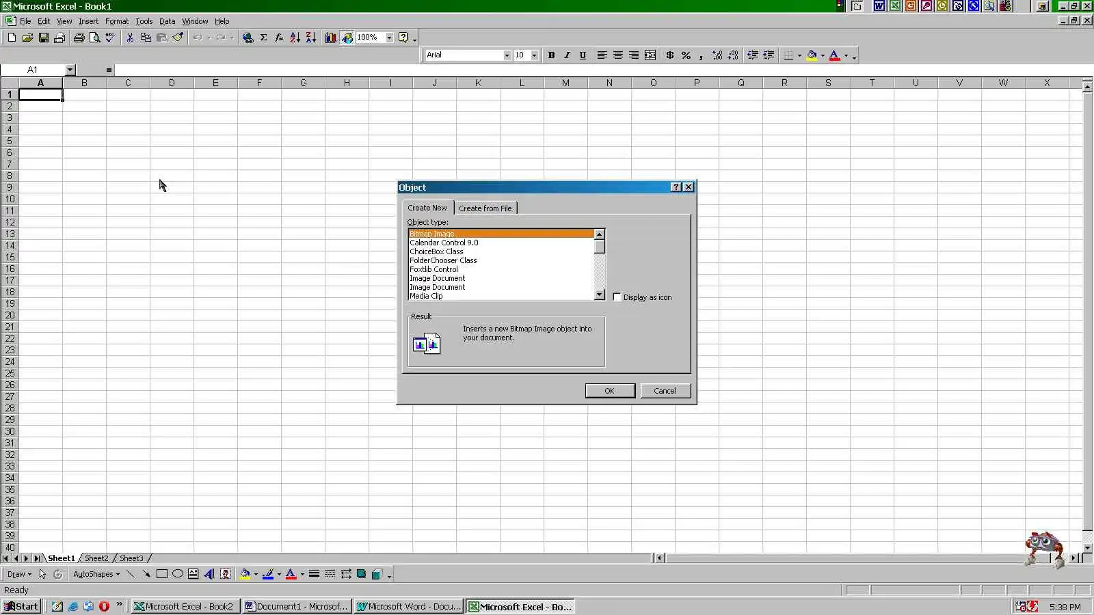This screenshot has width=1094, height=615.
Task: Toggle Merge and Center
Action: 650,55
